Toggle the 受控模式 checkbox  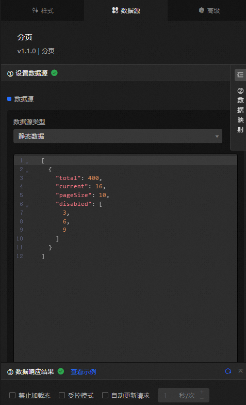62,395
